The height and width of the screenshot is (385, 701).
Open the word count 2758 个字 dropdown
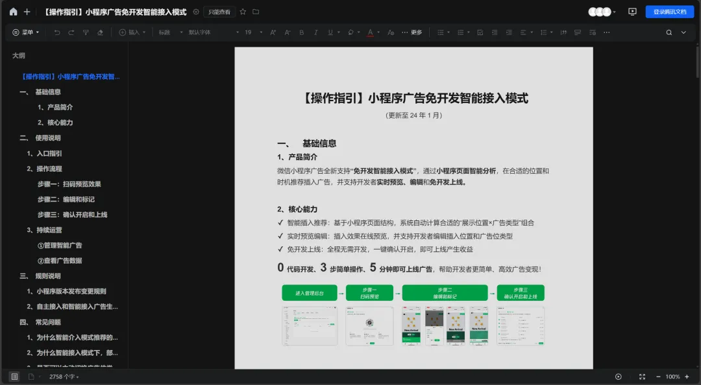click(64, 377)
